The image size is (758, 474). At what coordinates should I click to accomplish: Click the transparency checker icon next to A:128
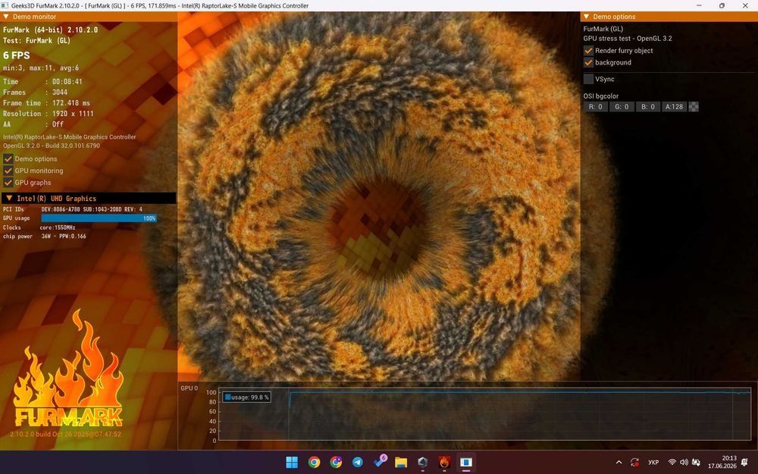tap(694, 107)
